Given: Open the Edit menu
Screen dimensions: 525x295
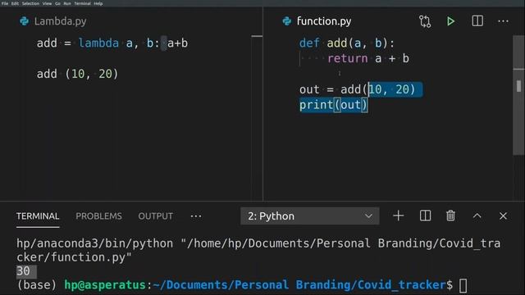Looking at the screenshot, I should [15, 3].
